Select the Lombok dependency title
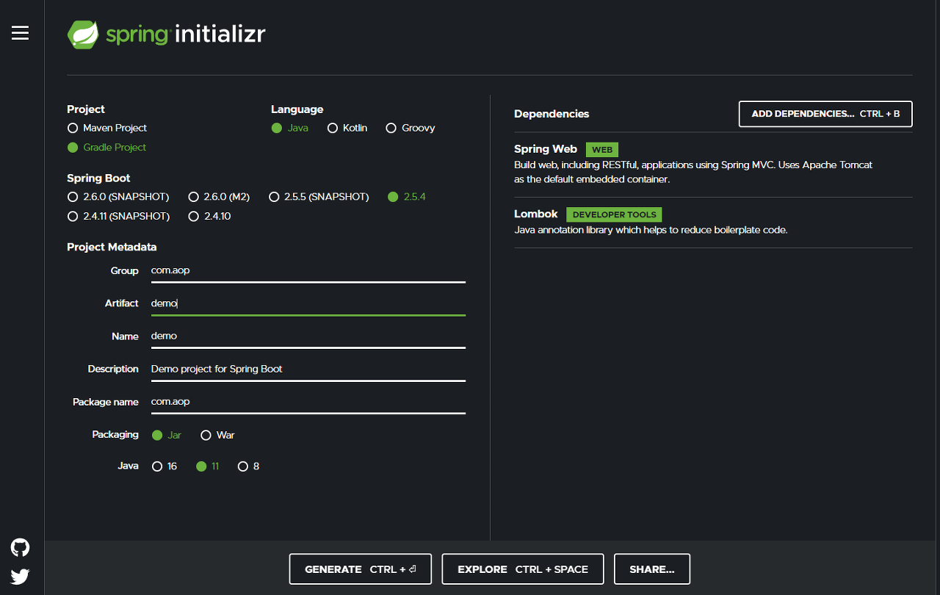This screenshot has height=595, width=940. [536, 214]
